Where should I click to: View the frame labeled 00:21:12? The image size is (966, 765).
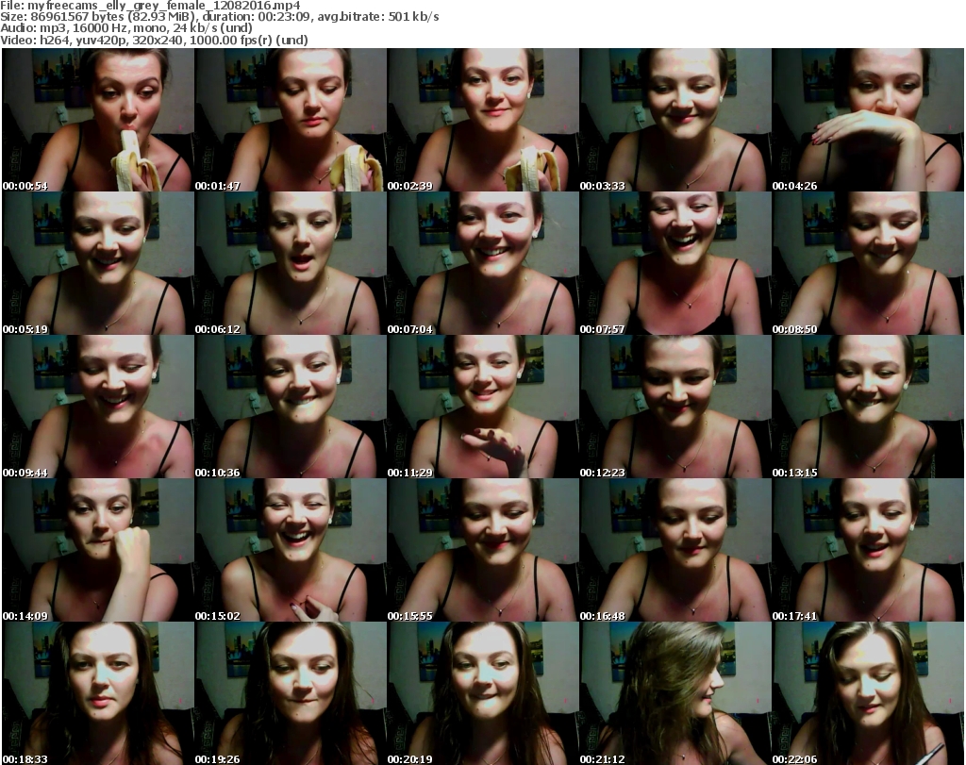pyautogui.click(x=675, y=693)
